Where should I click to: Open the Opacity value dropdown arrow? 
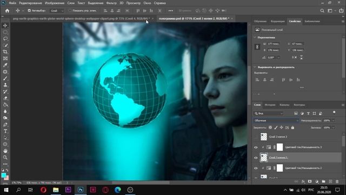pyautogui.click(x=333, y=120)
